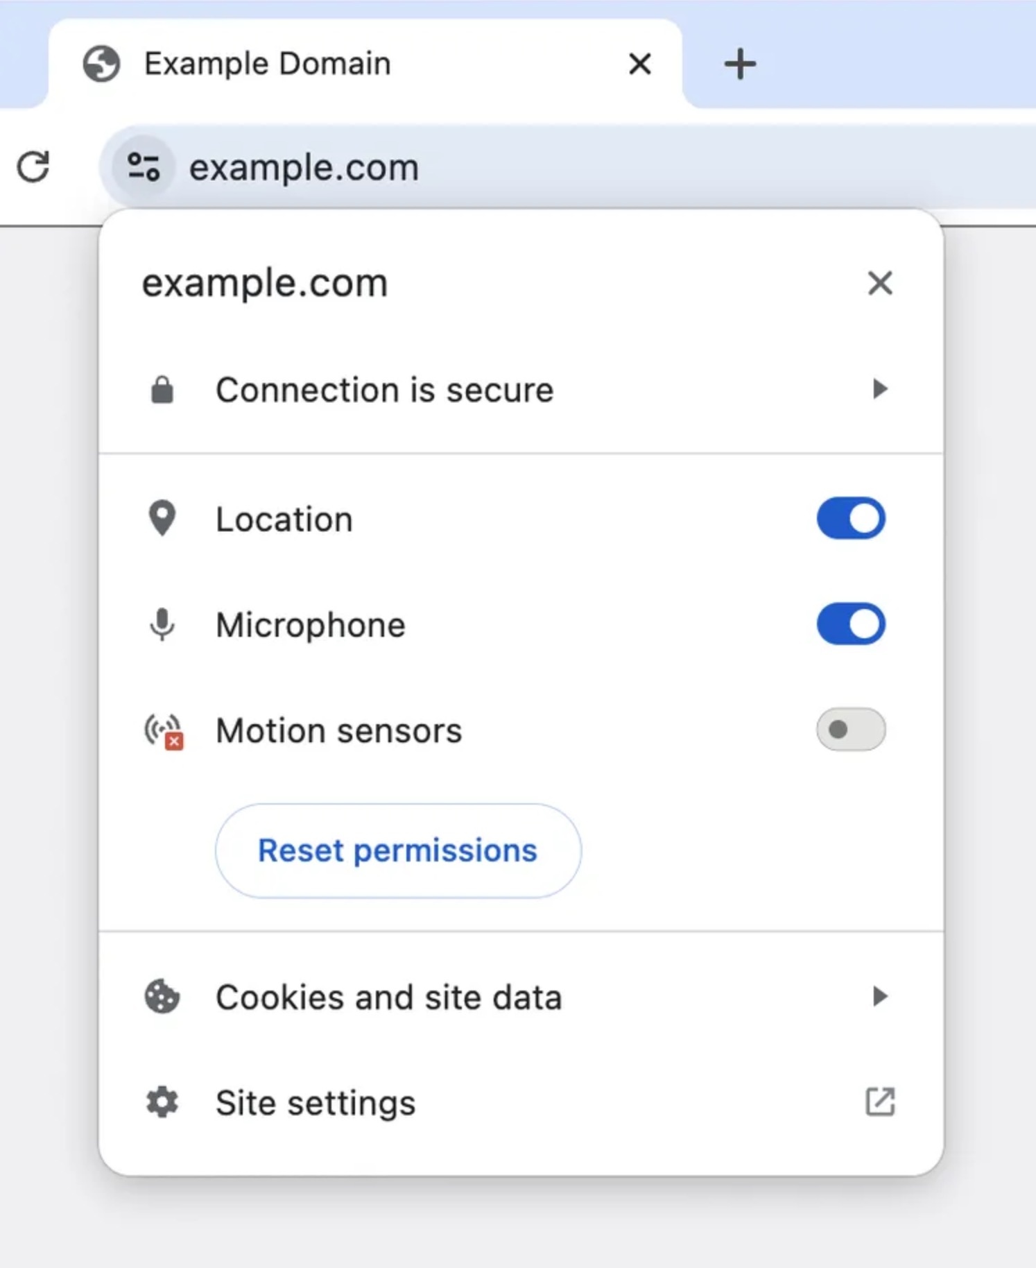This screenshot has width=1036, height=1268.
Task: Disable the Microphone permission toggle
Action: [x=851, y=624]
